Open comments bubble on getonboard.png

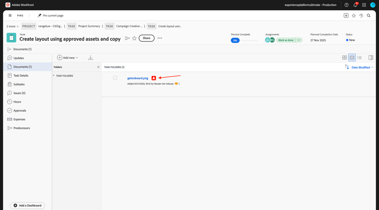point(176,84)
